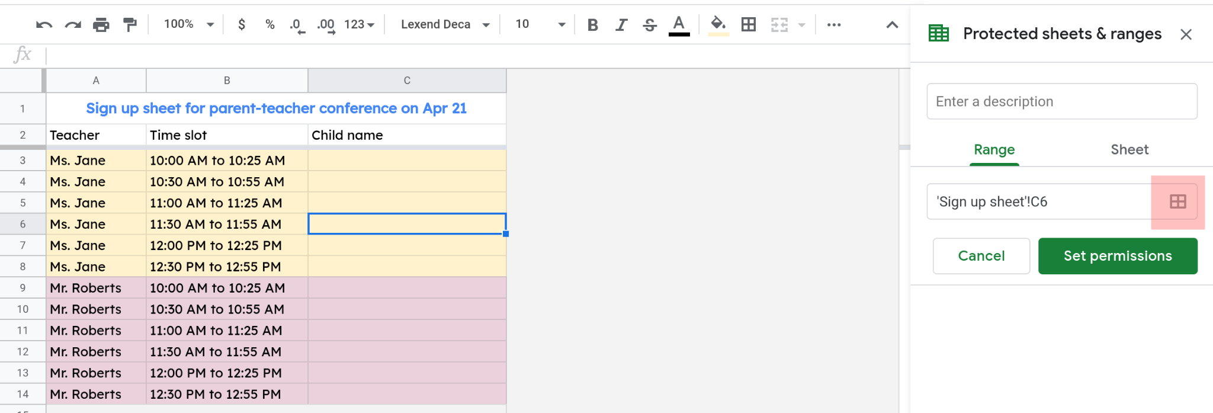Open the Borders tool
Image resolution: width=1213 pixels, height=413 pixels.
click(749, 24)
